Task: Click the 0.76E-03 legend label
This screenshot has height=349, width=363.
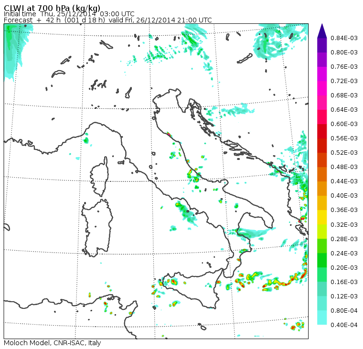Action: pyautogui.click(x=344, y=67)
